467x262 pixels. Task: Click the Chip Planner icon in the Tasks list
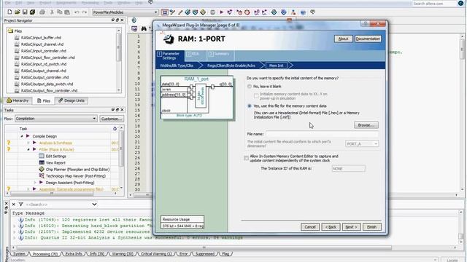[x=42, y=169]
